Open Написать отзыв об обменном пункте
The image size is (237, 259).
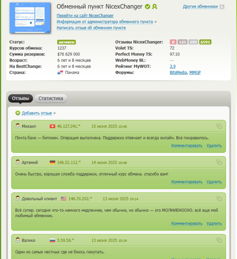91,28
